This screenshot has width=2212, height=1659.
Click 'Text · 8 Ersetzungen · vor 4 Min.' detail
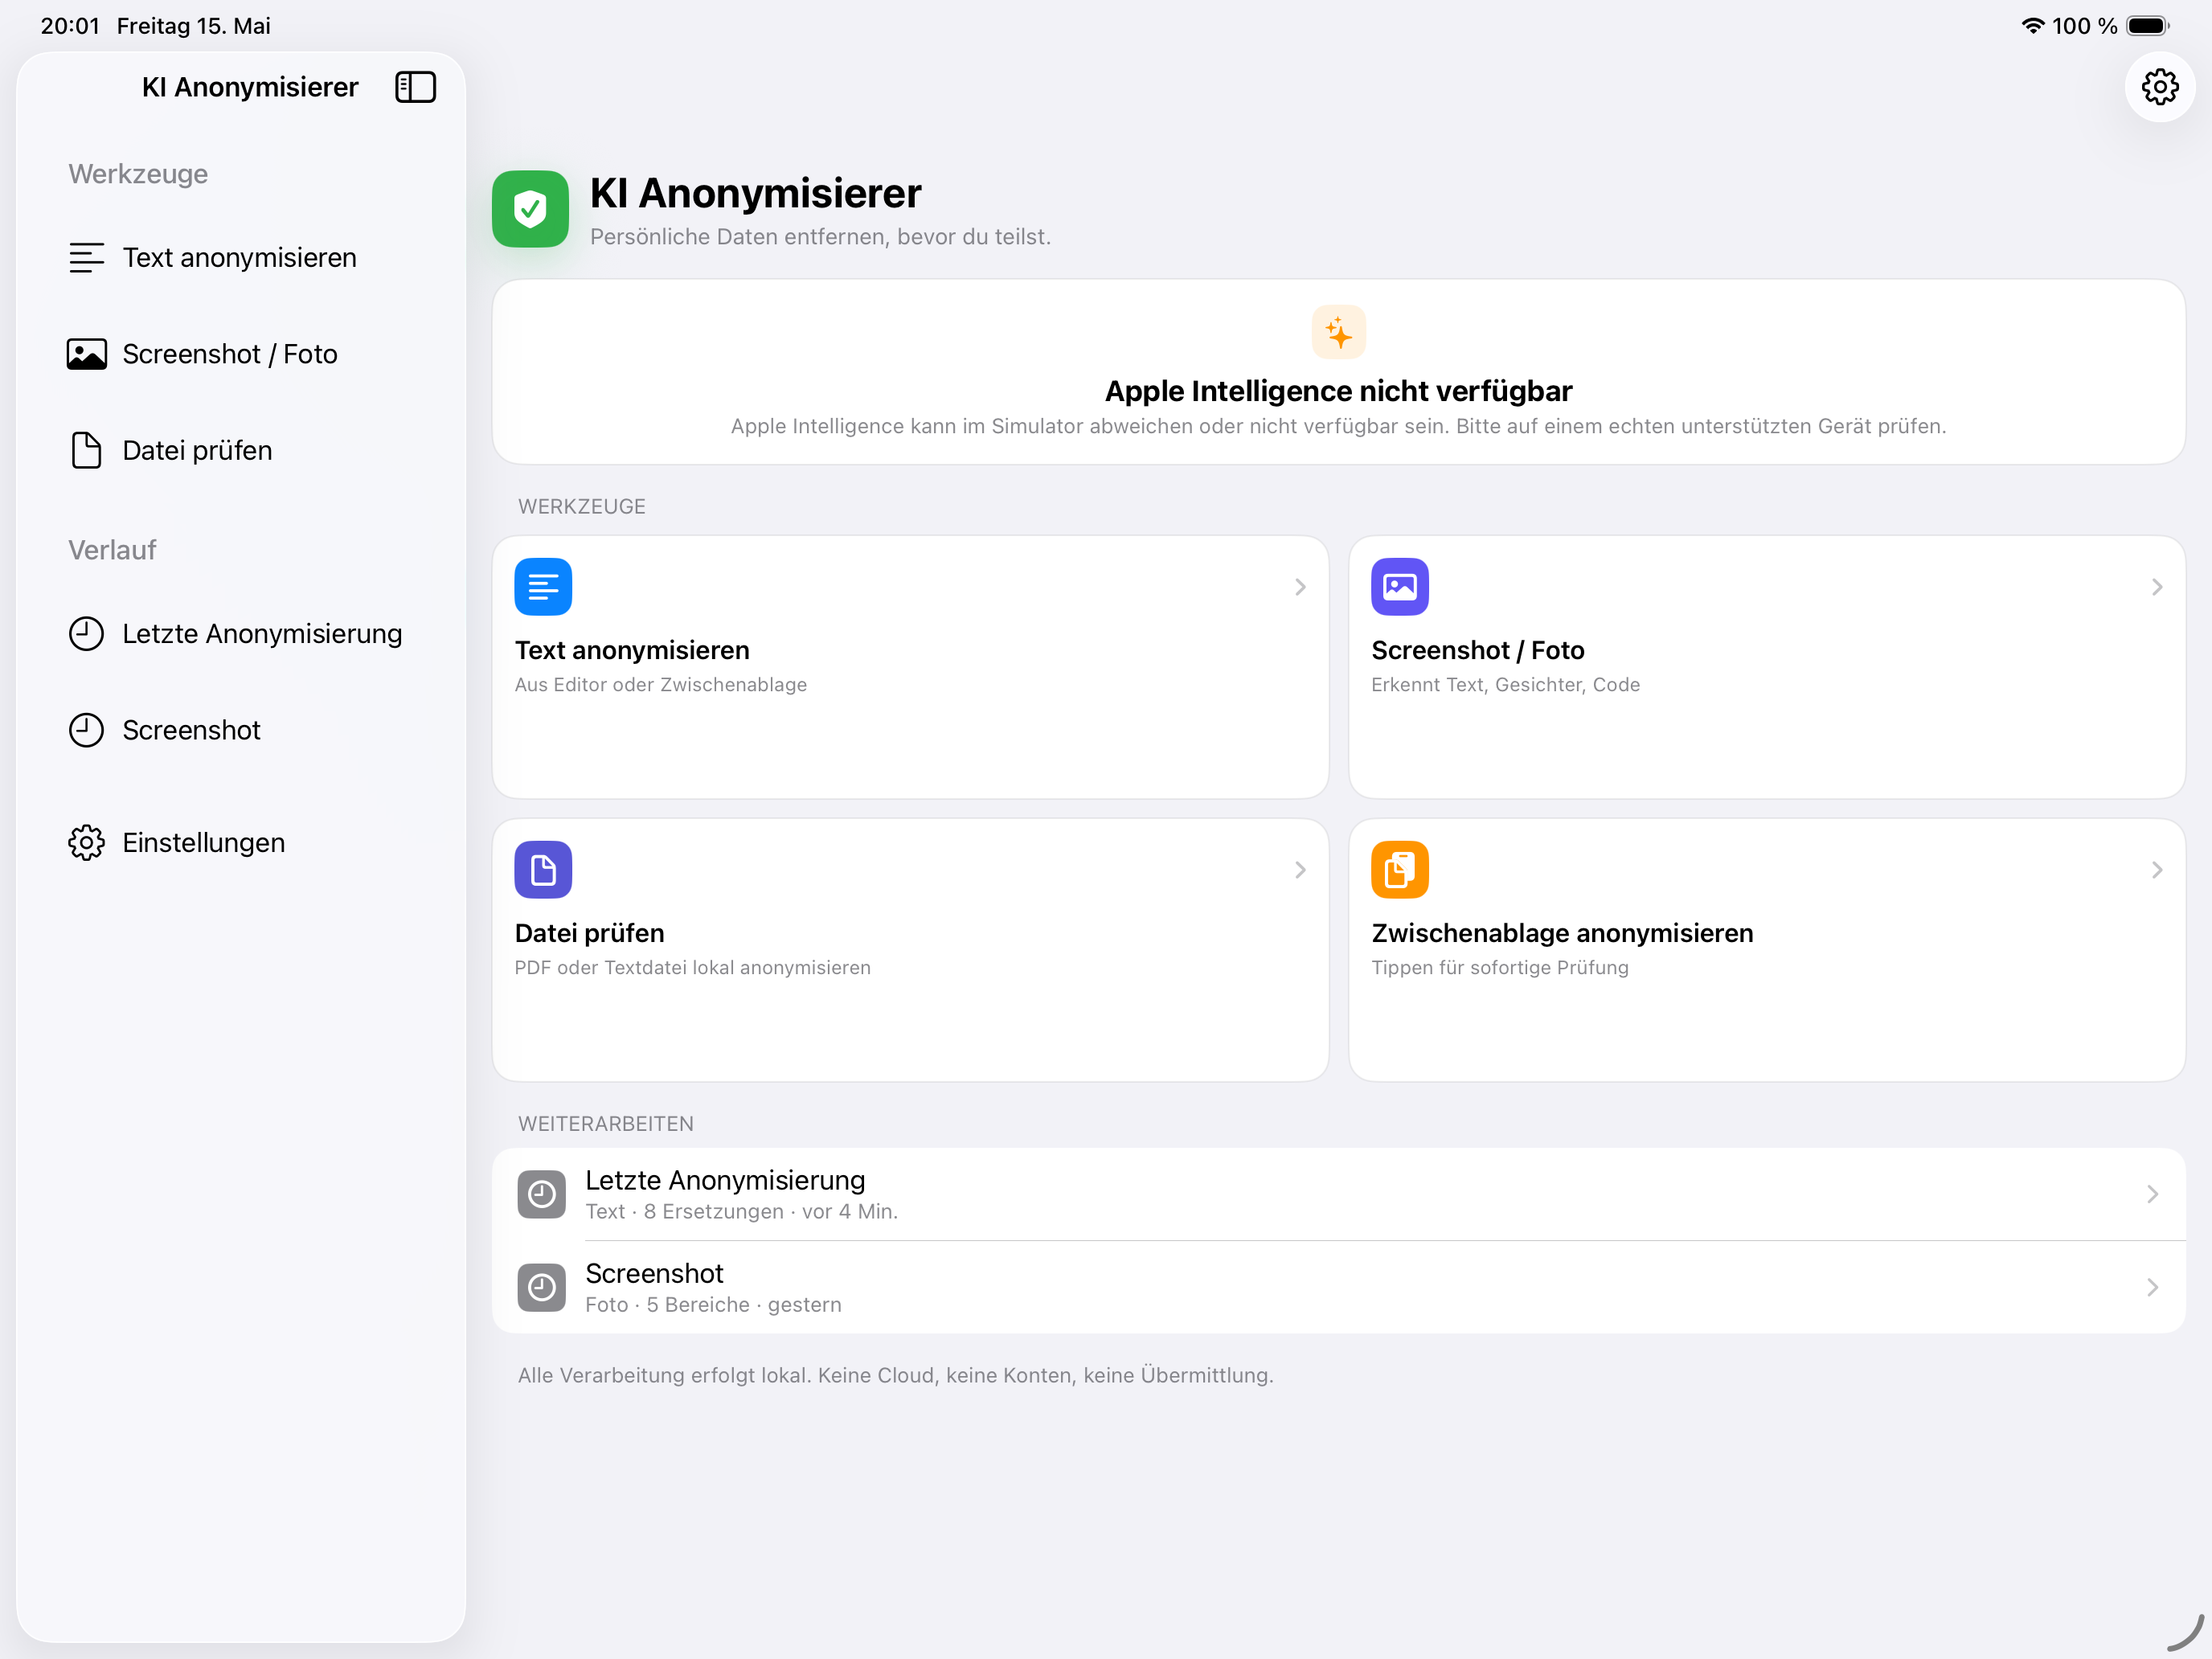741,1212
